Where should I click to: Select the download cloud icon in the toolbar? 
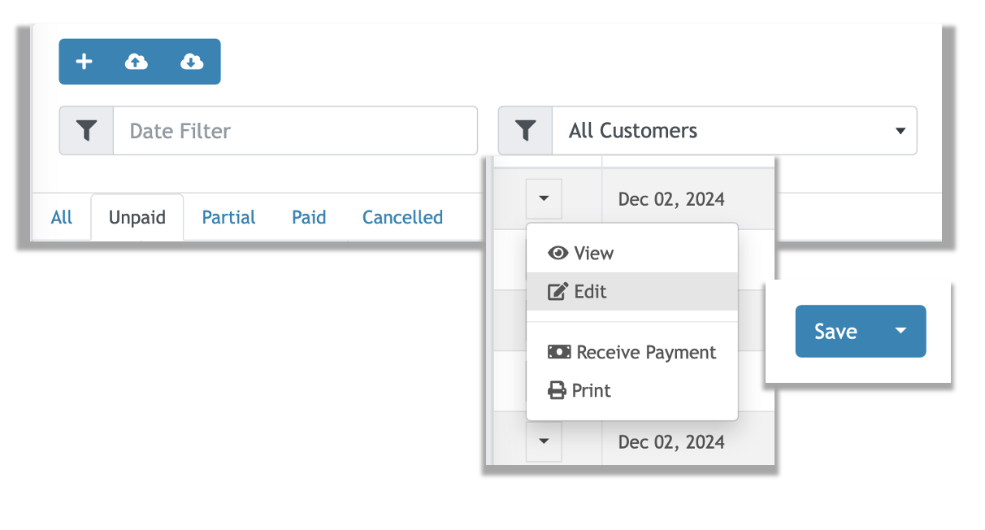192,61
